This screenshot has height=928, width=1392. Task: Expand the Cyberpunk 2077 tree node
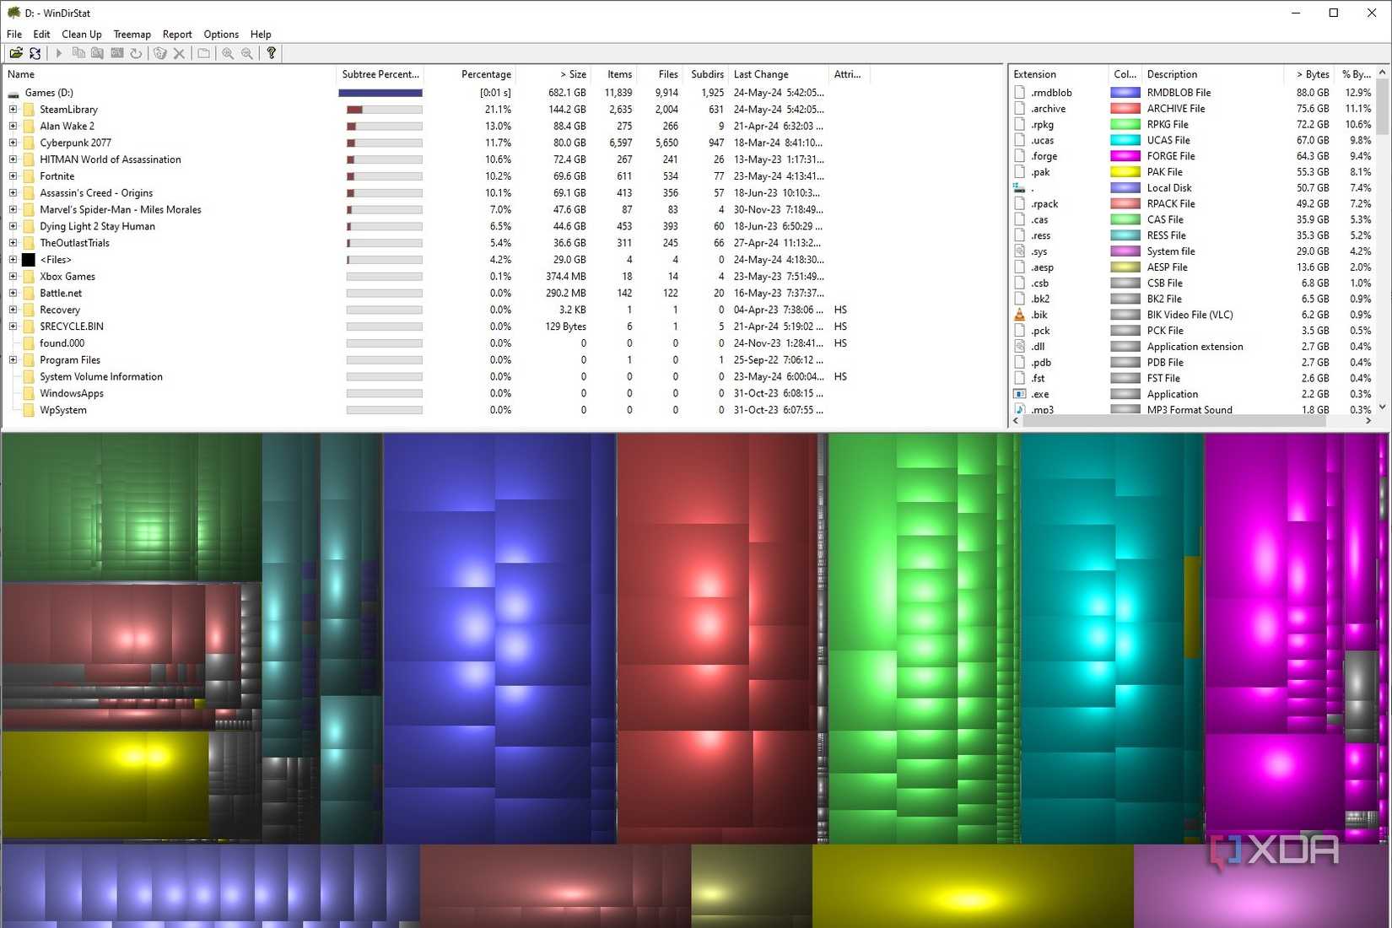tap(13, 143)
